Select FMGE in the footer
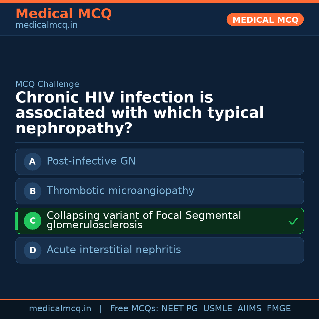The image size is (319, 319). [x=279, y=309]
